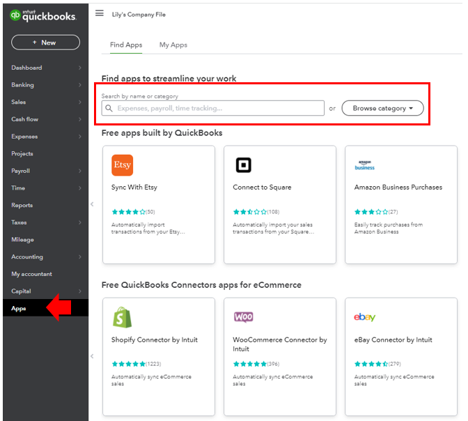The height and width of the screenshot is (421, 468).
Task: Expand the Payroll submenu chevron
Action: pos(79,171)
